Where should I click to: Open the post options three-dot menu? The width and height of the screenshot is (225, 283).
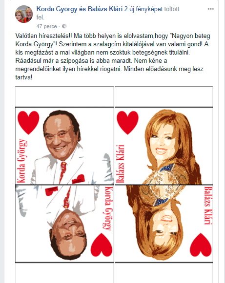210,9
